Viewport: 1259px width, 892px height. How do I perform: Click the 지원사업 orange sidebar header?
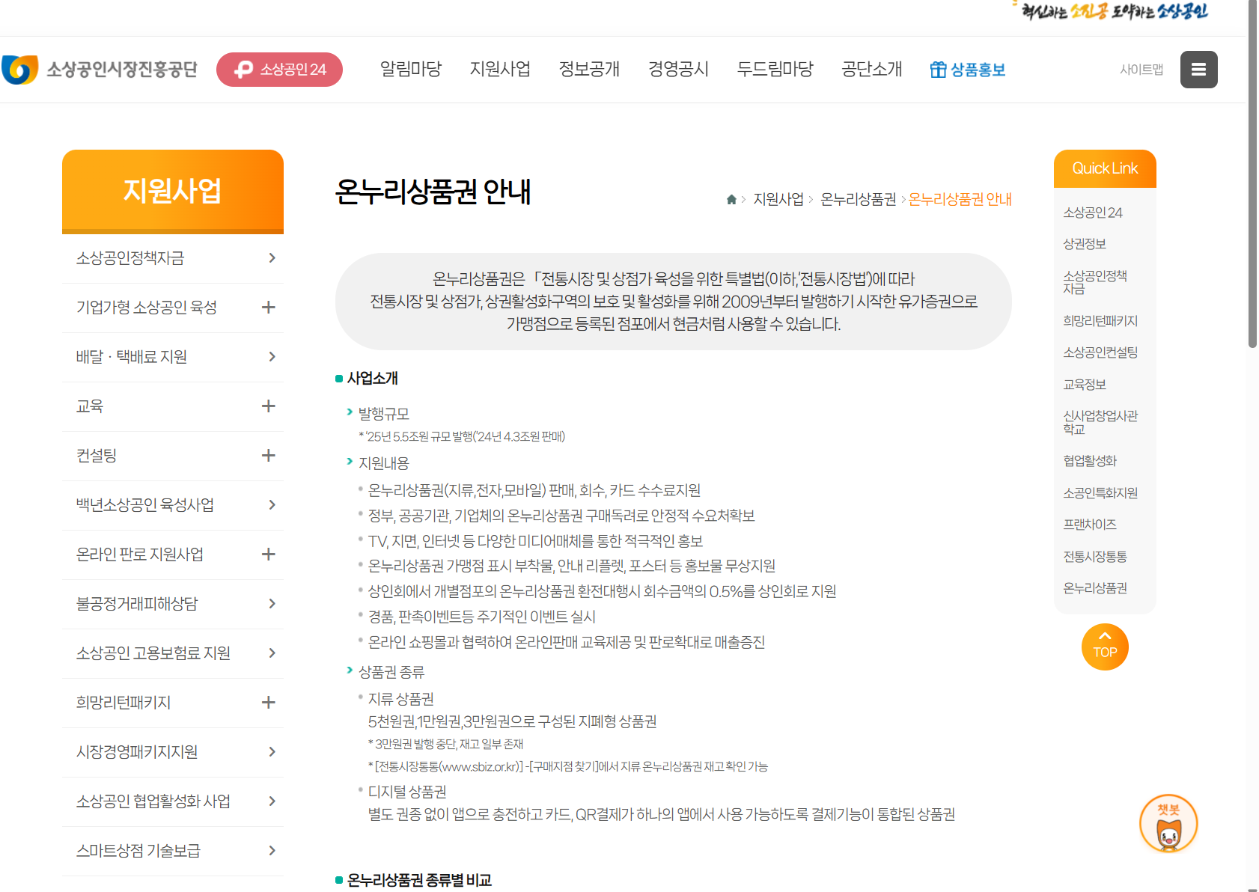point(173,192)
